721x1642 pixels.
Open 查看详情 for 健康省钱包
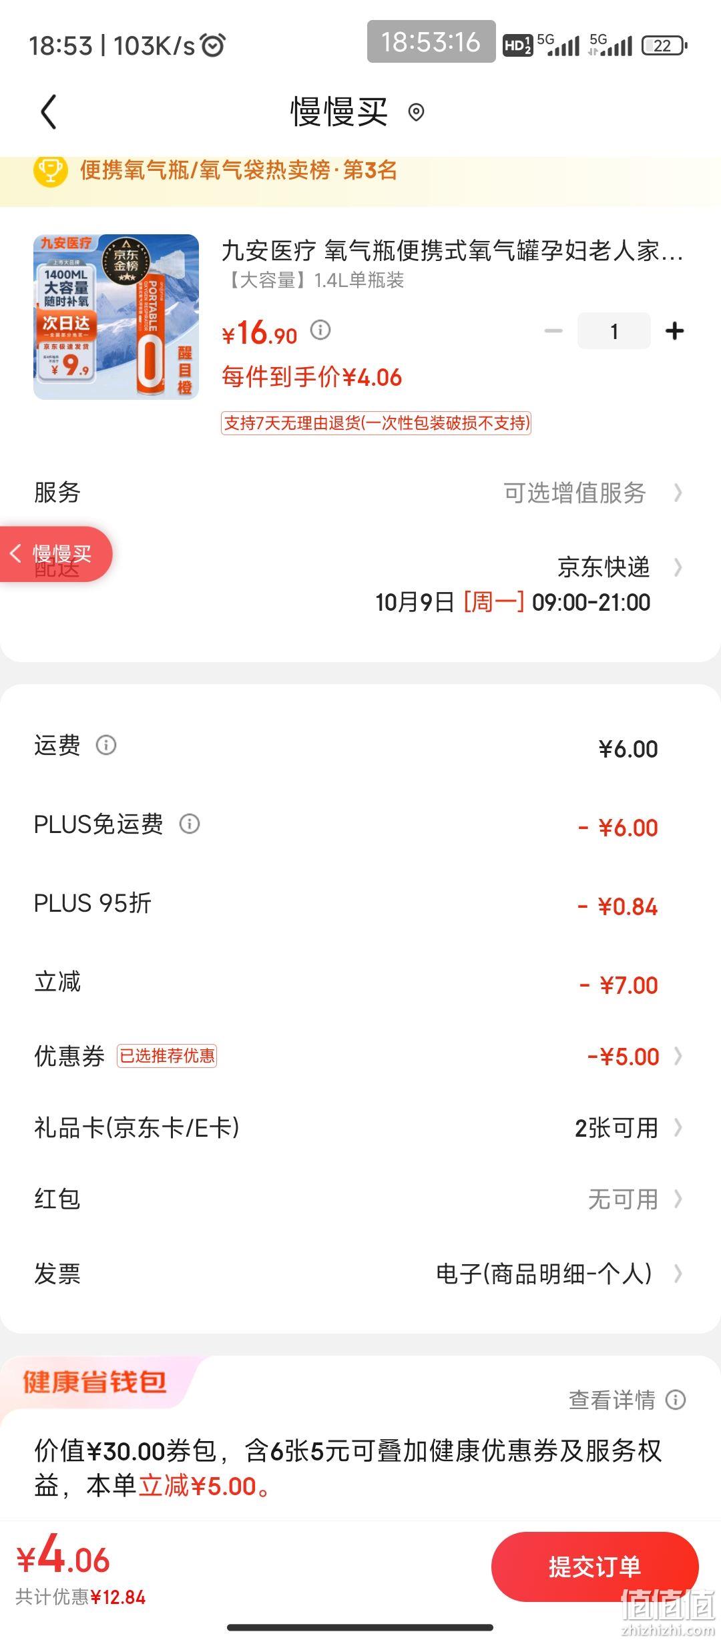click(612, 1400)
